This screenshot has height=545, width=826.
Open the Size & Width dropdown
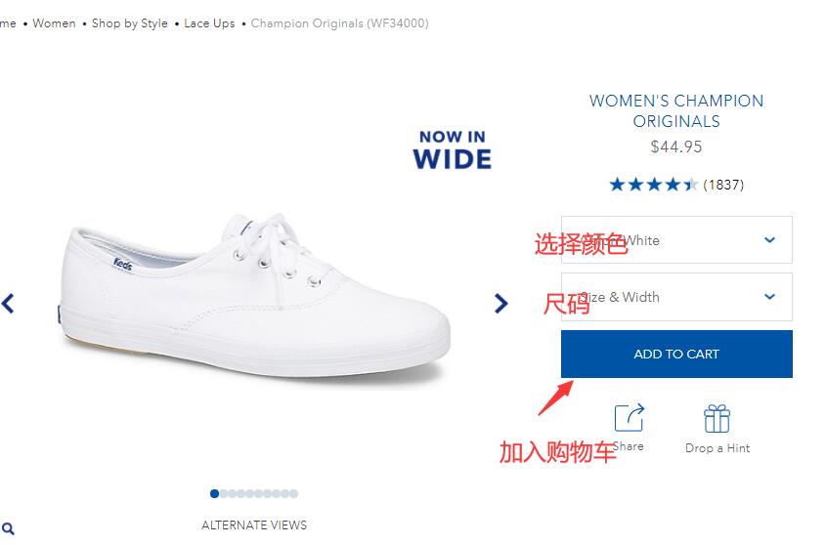point(676,297)
